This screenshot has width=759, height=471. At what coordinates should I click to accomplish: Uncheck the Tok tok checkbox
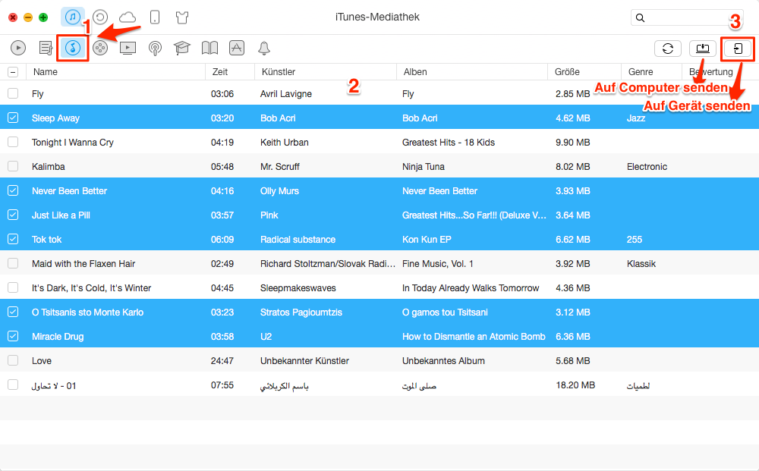coord(13,239)
